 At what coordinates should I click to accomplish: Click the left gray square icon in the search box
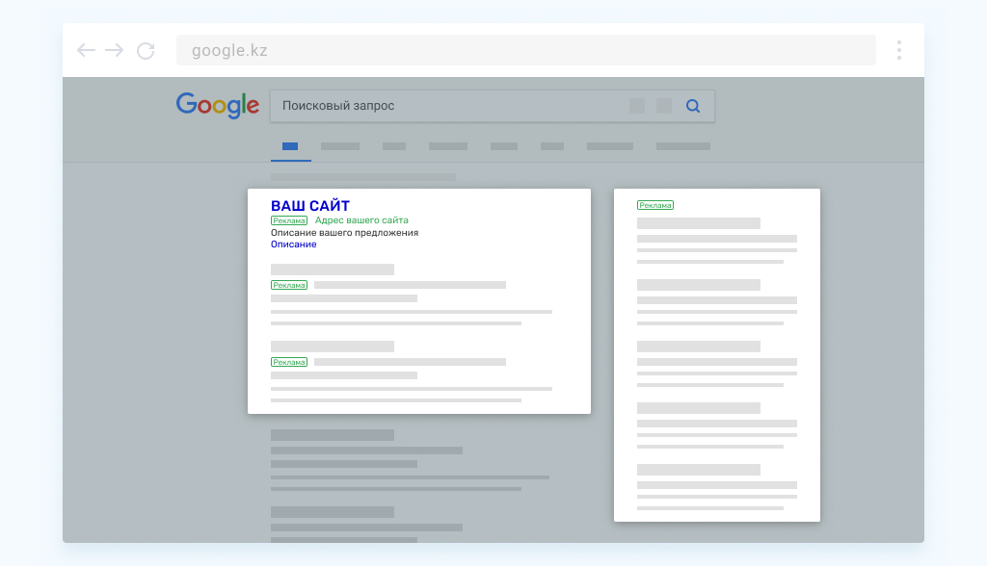[637, 106]
